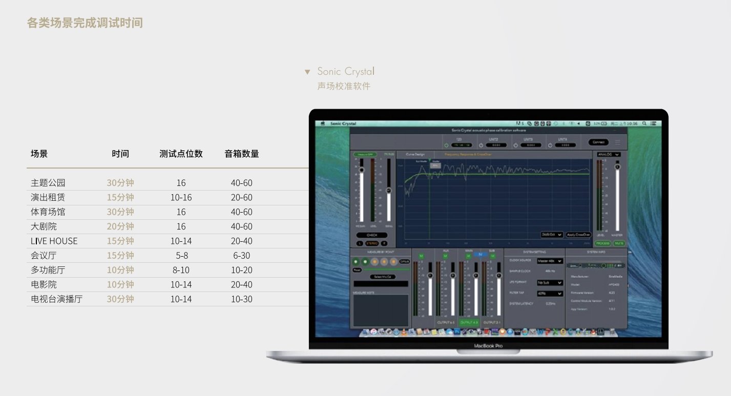The height and width of the screenshot is (396, 731).
Task: Select the first green measure point circle
Action: pyautogui.click(x=356, y=261)
